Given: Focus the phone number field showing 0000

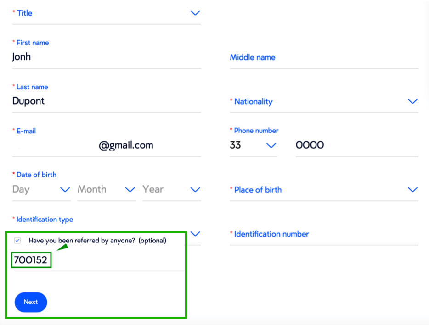Looking at the screenshot, I should tap(356, 145).
